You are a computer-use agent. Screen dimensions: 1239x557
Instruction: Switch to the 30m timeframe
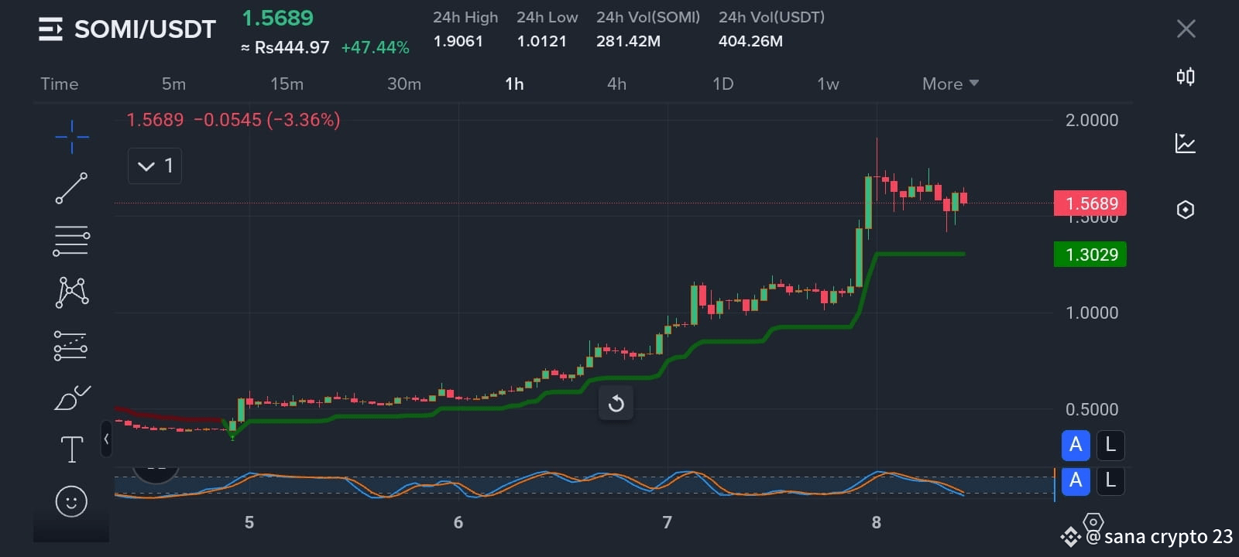coord(404,84)
